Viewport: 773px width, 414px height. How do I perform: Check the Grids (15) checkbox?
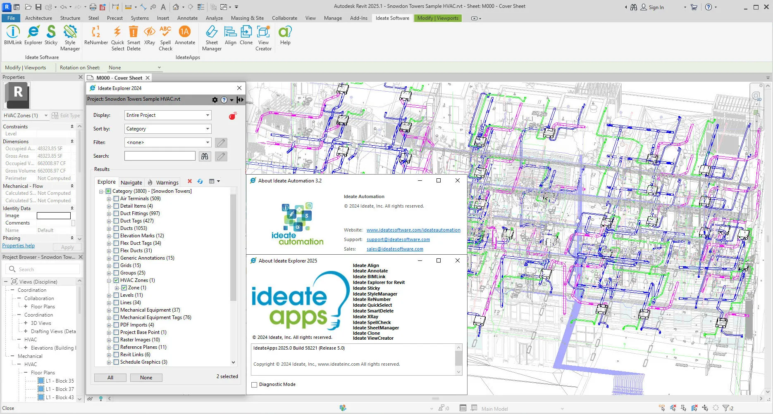pyautogui.click(x=116, y=265)
